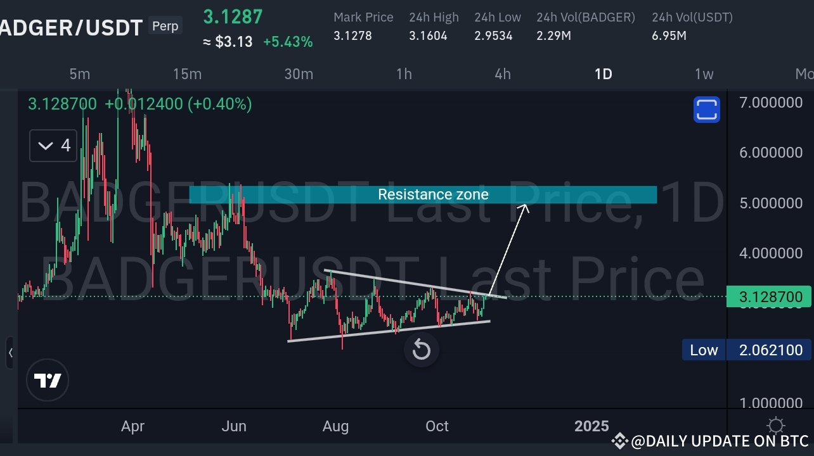The height and width of the screenshot is (456, 814).
Task: Switch to the 4h timeframe
Action: coord(502,74)
